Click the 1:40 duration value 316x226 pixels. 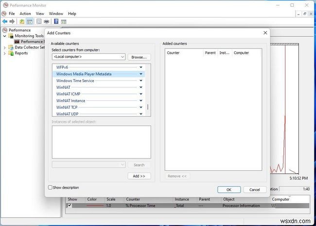click(306, 189)
